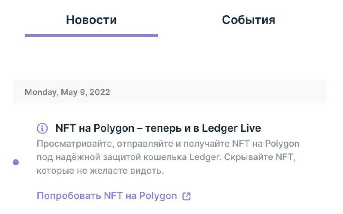
Task: Click the word Polygon in the bottom link
Action: pos(157,196)
